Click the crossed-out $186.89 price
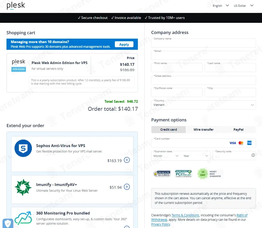 (127, 70)
